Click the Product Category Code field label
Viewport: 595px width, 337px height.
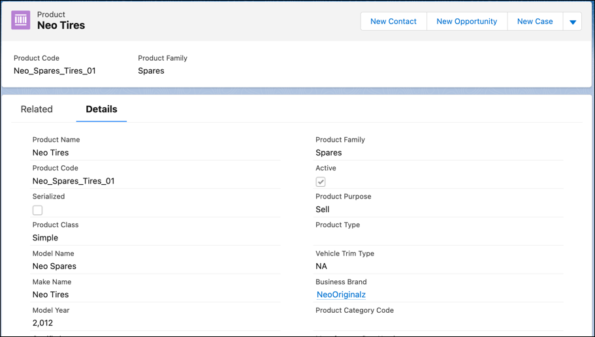(355, 310)
